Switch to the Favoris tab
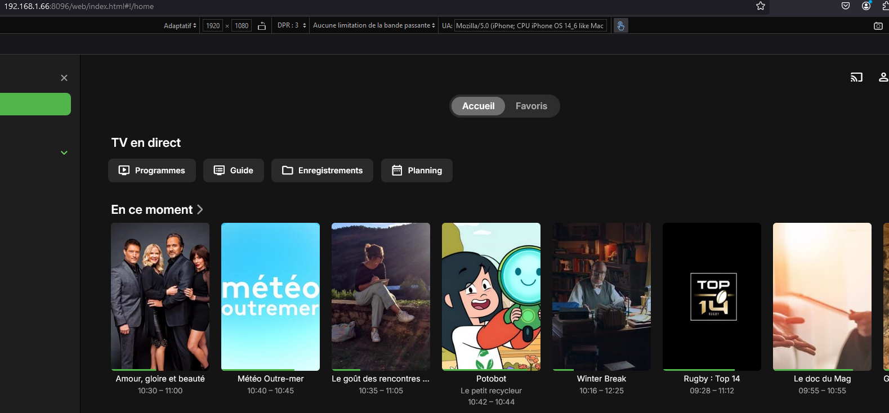This screenshot has height=413, width=889. point(531,106)
